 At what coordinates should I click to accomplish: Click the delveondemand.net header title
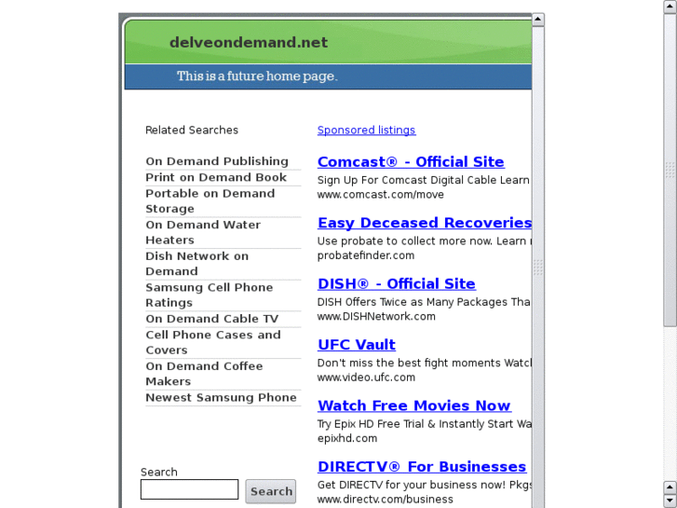click(249, 42)
